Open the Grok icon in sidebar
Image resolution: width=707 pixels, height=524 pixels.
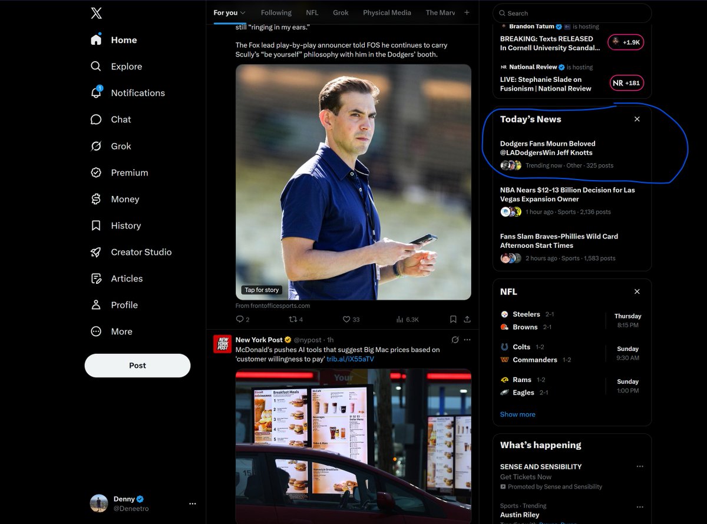[x=96, y=146]
